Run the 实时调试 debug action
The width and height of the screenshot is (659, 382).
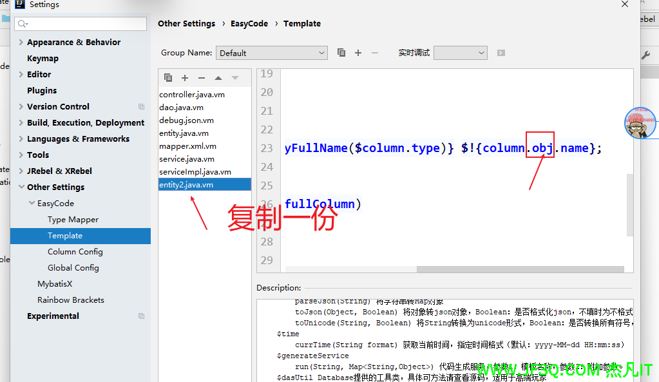(501, 53)
